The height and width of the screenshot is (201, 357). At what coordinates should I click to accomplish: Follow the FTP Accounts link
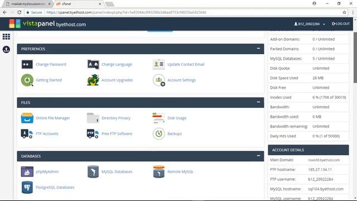coord(47,134)
